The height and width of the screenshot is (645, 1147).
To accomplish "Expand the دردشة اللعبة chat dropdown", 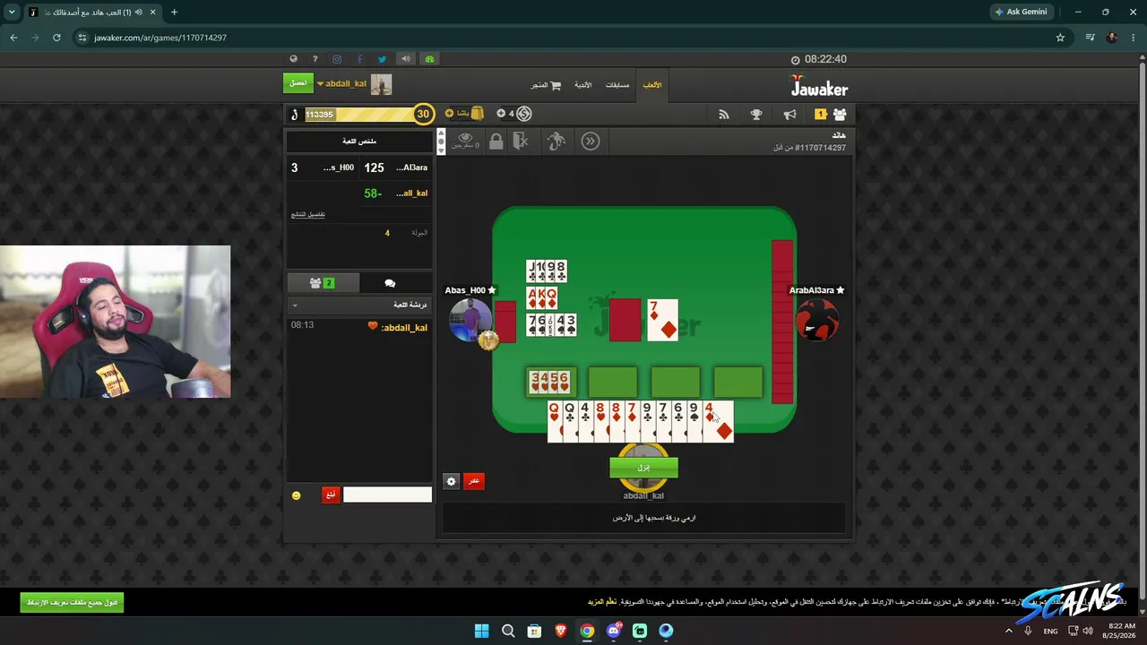I will click(x=295, y=305).
